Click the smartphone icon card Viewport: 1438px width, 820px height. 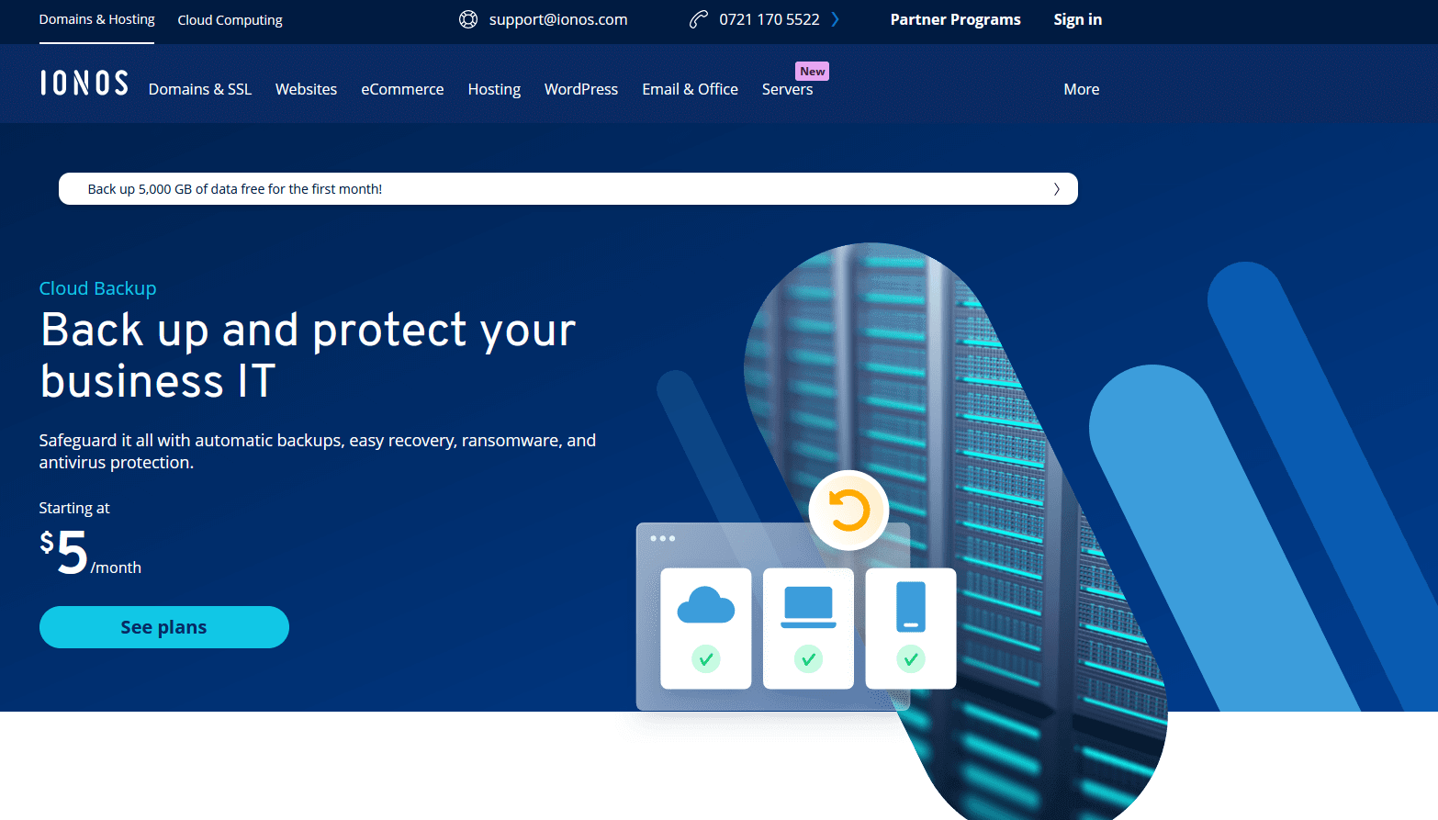(911, 628)
